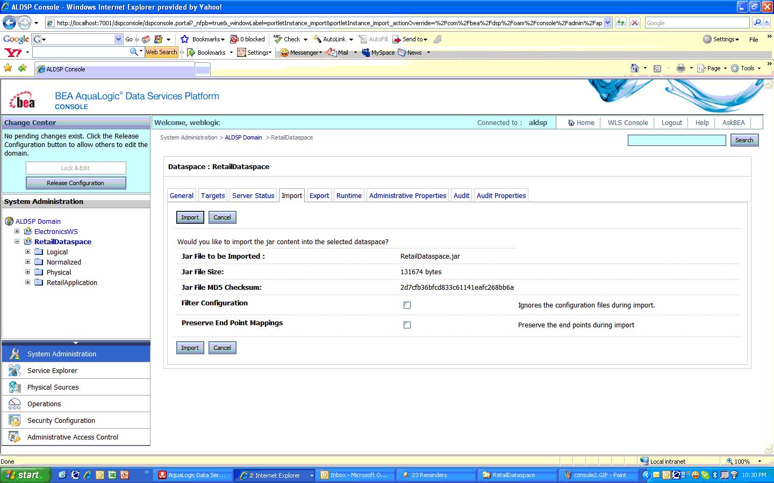This screenshot has height=483, width=774.
Task: Open the Operations icon
Action: click(15, 404)
